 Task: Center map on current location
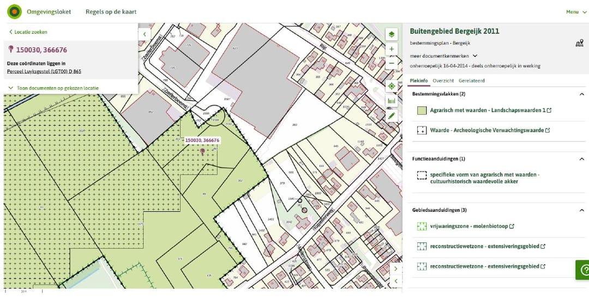coord(391,86)
